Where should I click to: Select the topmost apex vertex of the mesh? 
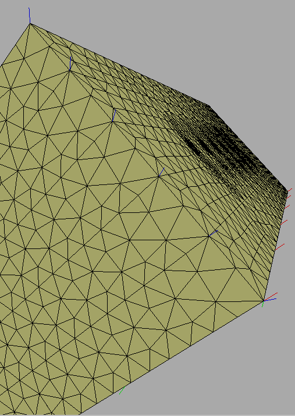pyautogui.click(x=30, y=24)
